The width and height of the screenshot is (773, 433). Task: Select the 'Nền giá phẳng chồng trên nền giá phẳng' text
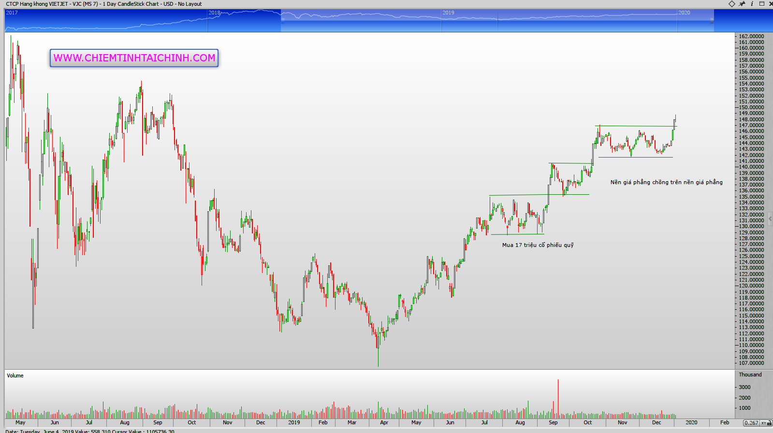pyautogui.click(x=666, y=182)
